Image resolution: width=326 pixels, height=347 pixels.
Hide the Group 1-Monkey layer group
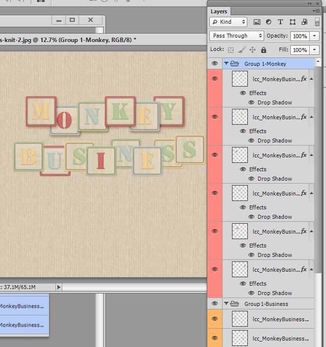coord(215,63)
